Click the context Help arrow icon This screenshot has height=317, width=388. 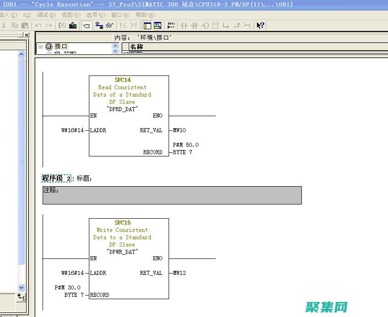coord(260,26)
